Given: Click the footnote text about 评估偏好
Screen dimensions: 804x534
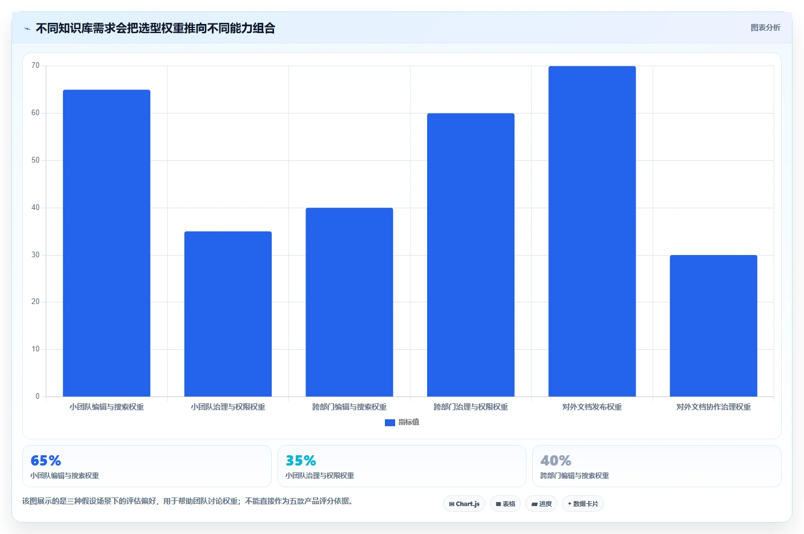Looking at the screenshot, I should coord(188,501).
